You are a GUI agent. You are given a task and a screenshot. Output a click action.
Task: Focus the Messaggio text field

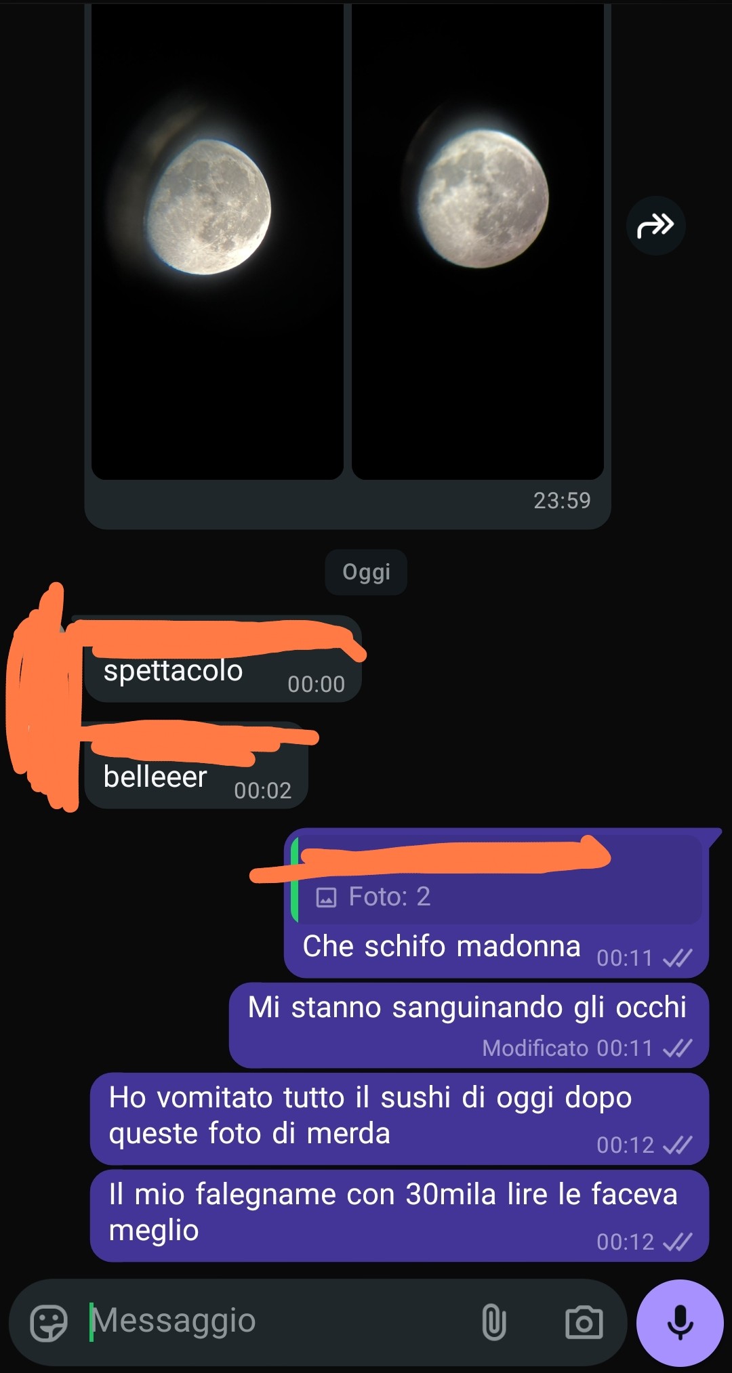coord(278,1321)
